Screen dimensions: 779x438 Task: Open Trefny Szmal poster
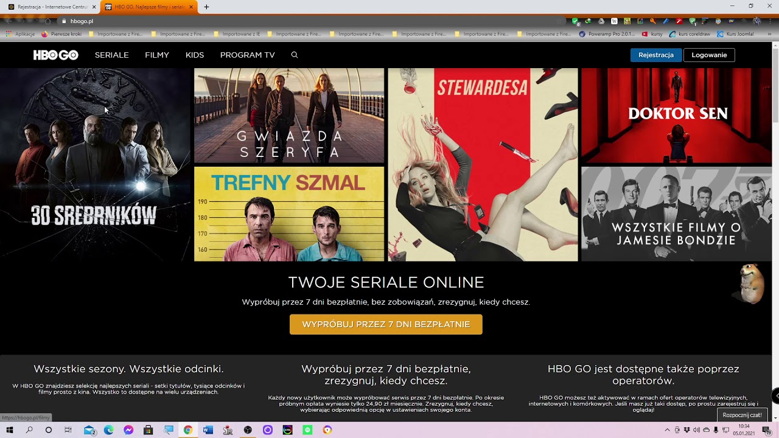point(289,214)
